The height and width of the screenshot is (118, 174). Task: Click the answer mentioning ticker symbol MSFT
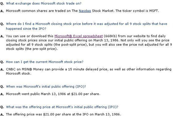pyautogui.click(x=83, y=11)
